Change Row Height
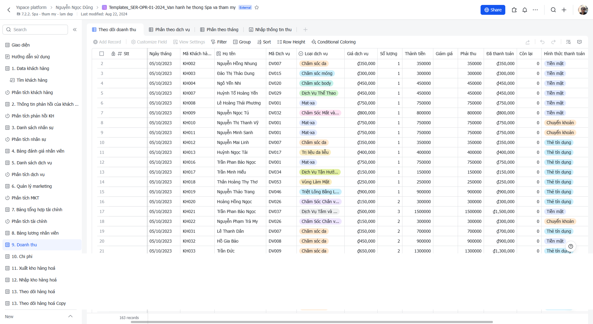 291,42
